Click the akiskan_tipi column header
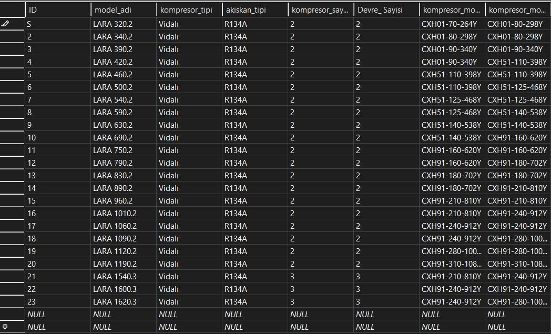Image resolution: width=551 pixels, height=334 pixels. (x=255, y=10)
